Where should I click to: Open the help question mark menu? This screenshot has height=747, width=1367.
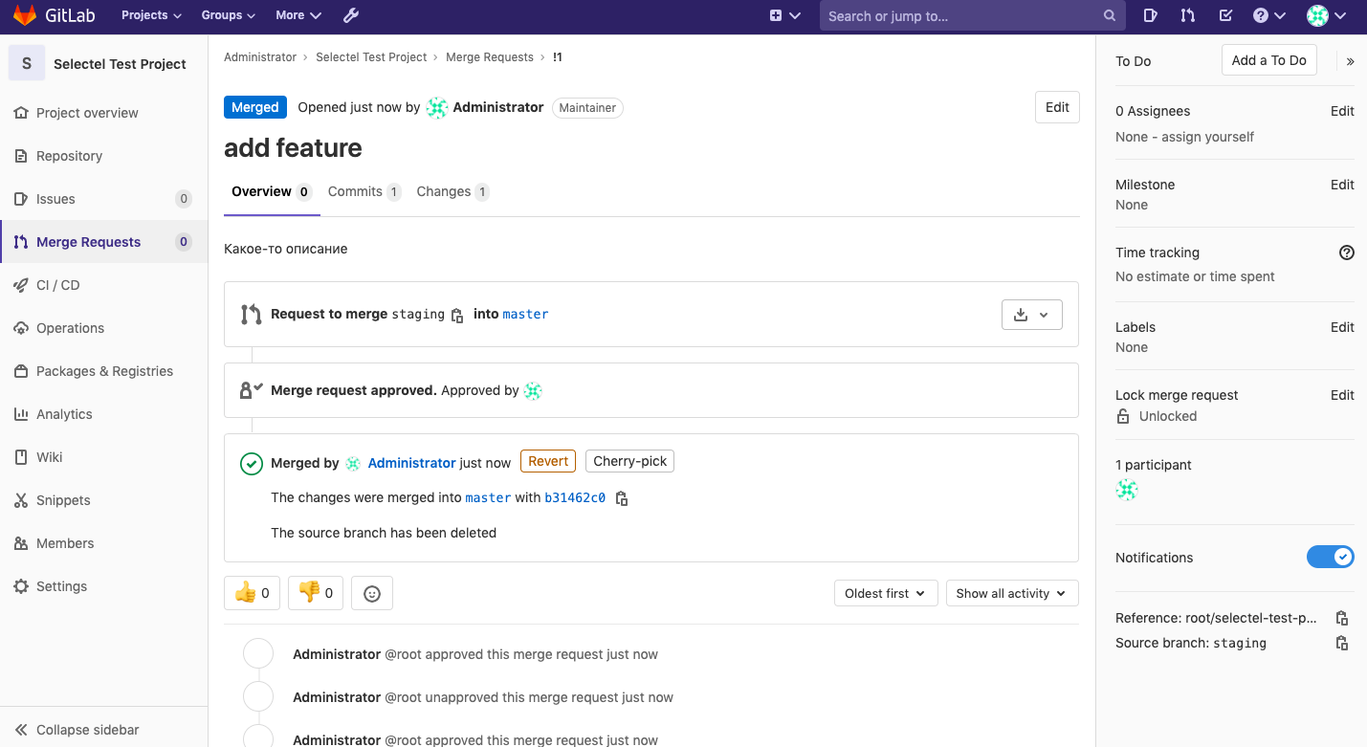point(1269,15)
